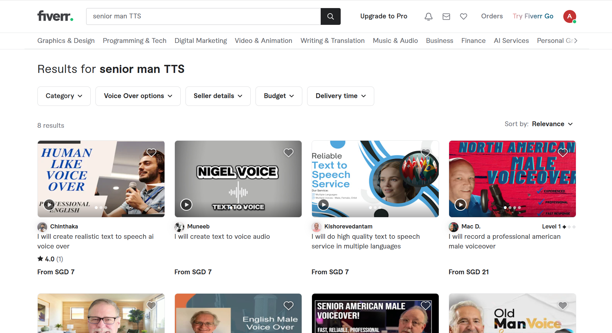The height and width of the screenshot is (333, 612).
Task: Open the messages envelope icon
Action: coord(446,16)
